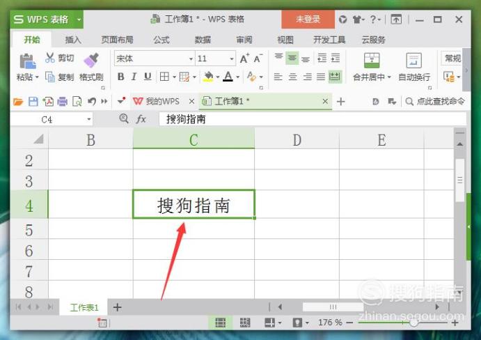Viewport: 481px width, 340px height.
Task: Switch to the 页面布局 ribbon tab
Action: pos(117,40)
